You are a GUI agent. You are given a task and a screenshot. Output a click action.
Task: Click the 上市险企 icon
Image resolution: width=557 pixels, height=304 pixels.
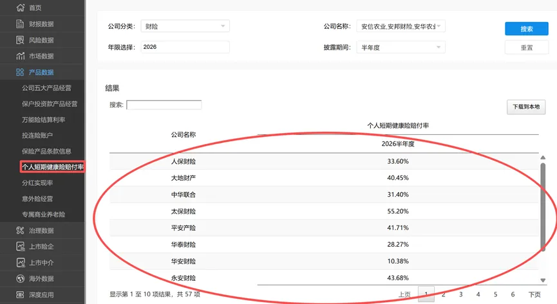(x=20, y=246)
